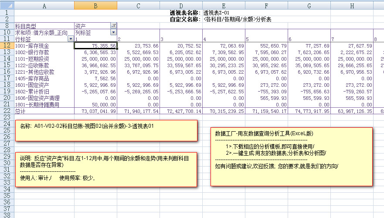Viewport: 384px width, 218px height.
Task: Open the 资产 report filter icon
Action: pyautogui.click(x=114, y=26)
